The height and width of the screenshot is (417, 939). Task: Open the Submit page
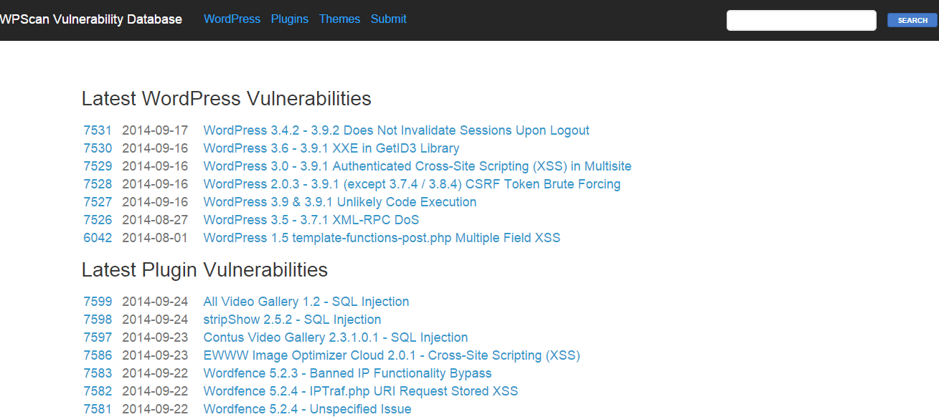tap(388, 19)
